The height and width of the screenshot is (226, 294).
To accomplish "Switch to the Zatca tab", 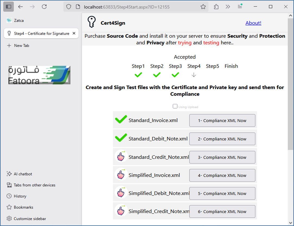I will (x=19, y=20).
